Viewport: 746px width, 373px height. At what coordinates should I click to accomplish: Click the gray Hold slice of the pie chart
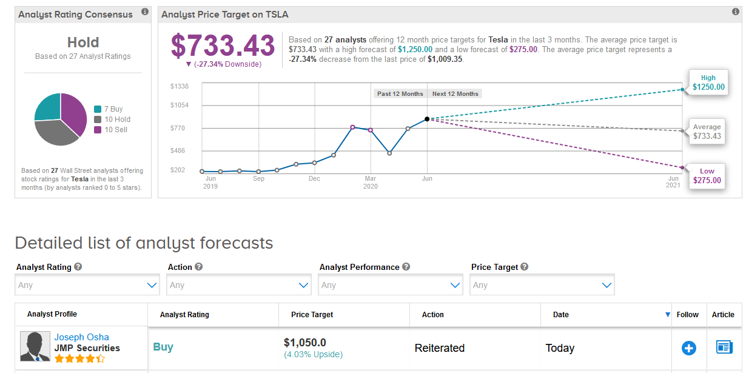coord(53,133)
